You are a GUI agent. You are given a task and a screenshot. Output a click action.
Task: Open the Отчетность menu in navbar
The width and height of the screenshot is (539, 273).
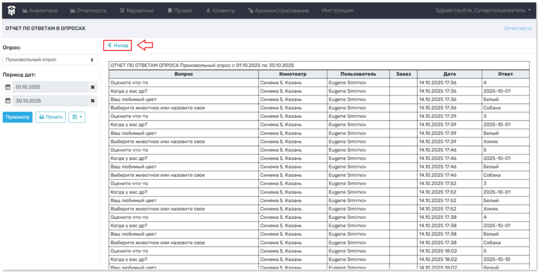coord(88,10)
